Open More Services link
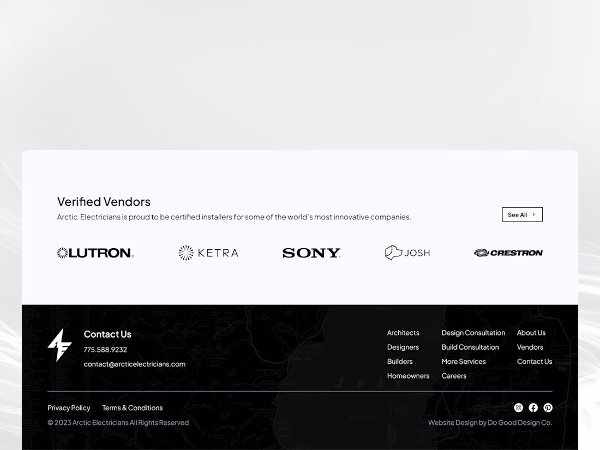600x450 pixels. (x=464, y=362)
